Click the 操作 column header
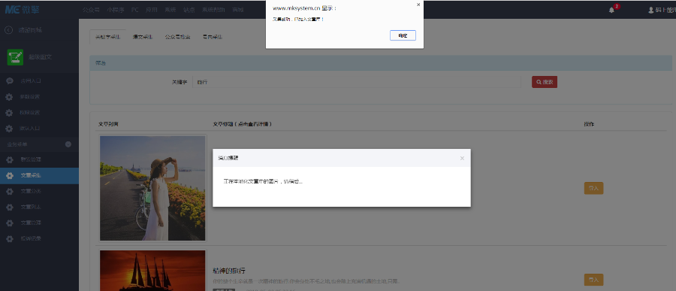The image size is (676, 291). (589, 124)
